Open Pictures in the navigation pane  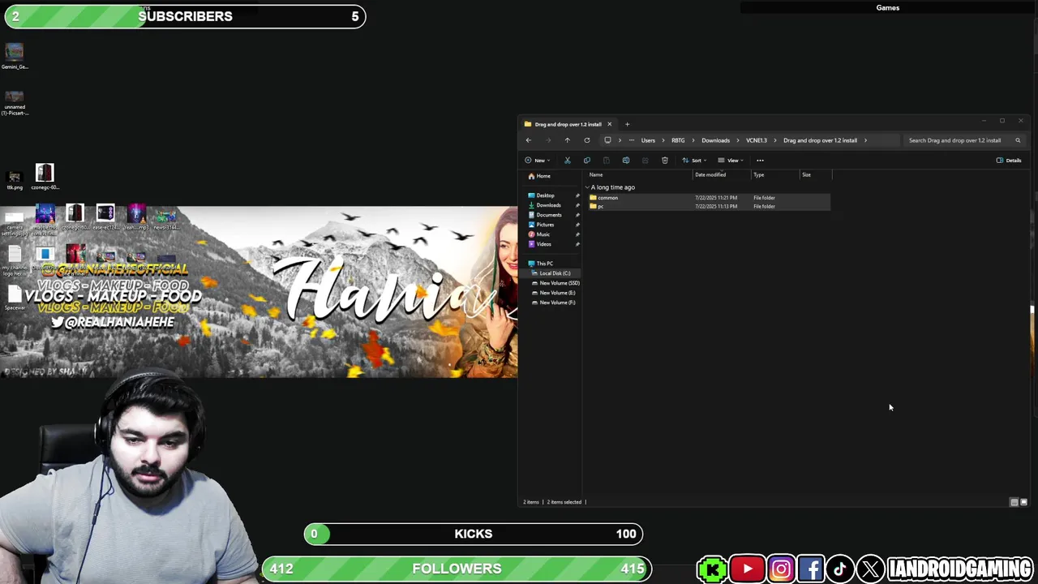pos(542,225)
